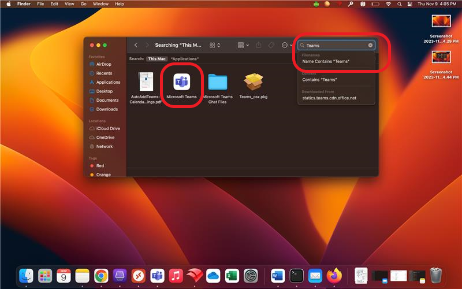Viewport: 462px width, 289px height.
Task: Open the Action ellipsis dropdown menu
Action: tap(286, 45)
